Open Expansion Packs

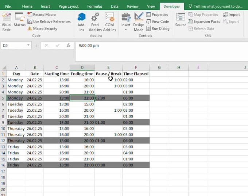[x=204, y=22]
